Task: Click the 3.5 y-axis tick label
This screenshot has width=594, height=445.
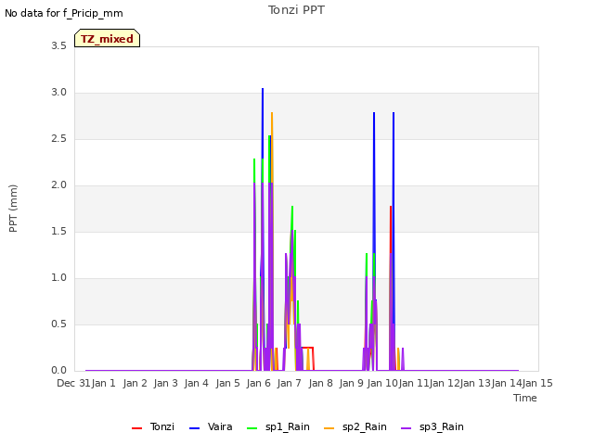Action: [x=58, y=45]
